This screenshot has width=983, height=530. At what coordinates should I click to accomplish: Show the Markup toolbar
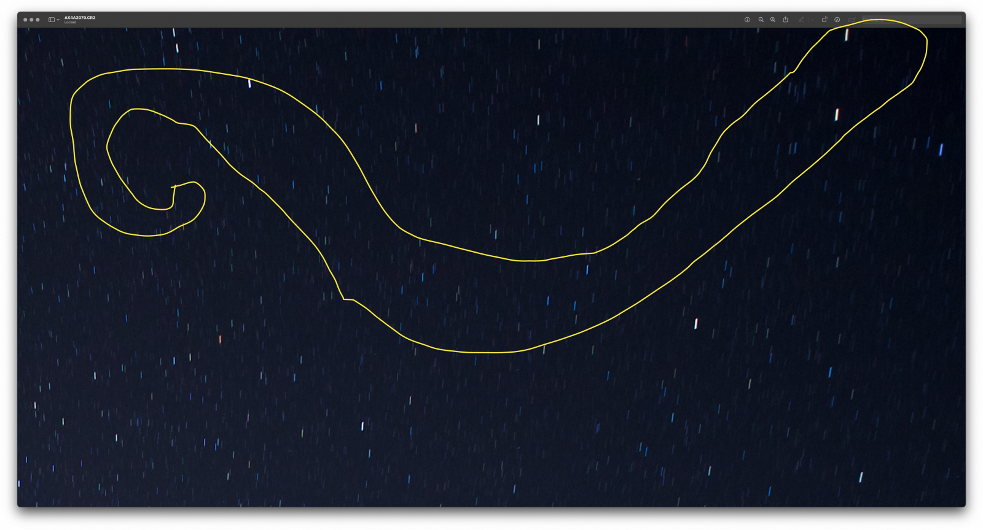coord(837,20)
